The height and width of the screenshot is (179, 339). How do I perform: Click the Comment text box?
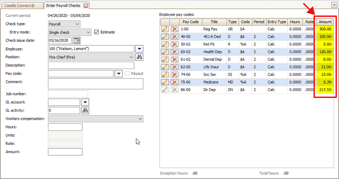(x=96, y=84)
